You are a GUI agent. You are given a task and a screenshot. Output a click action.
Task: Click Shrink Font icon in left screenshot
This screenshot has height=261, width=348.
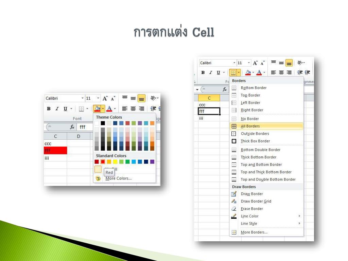(x=113, y=98)
